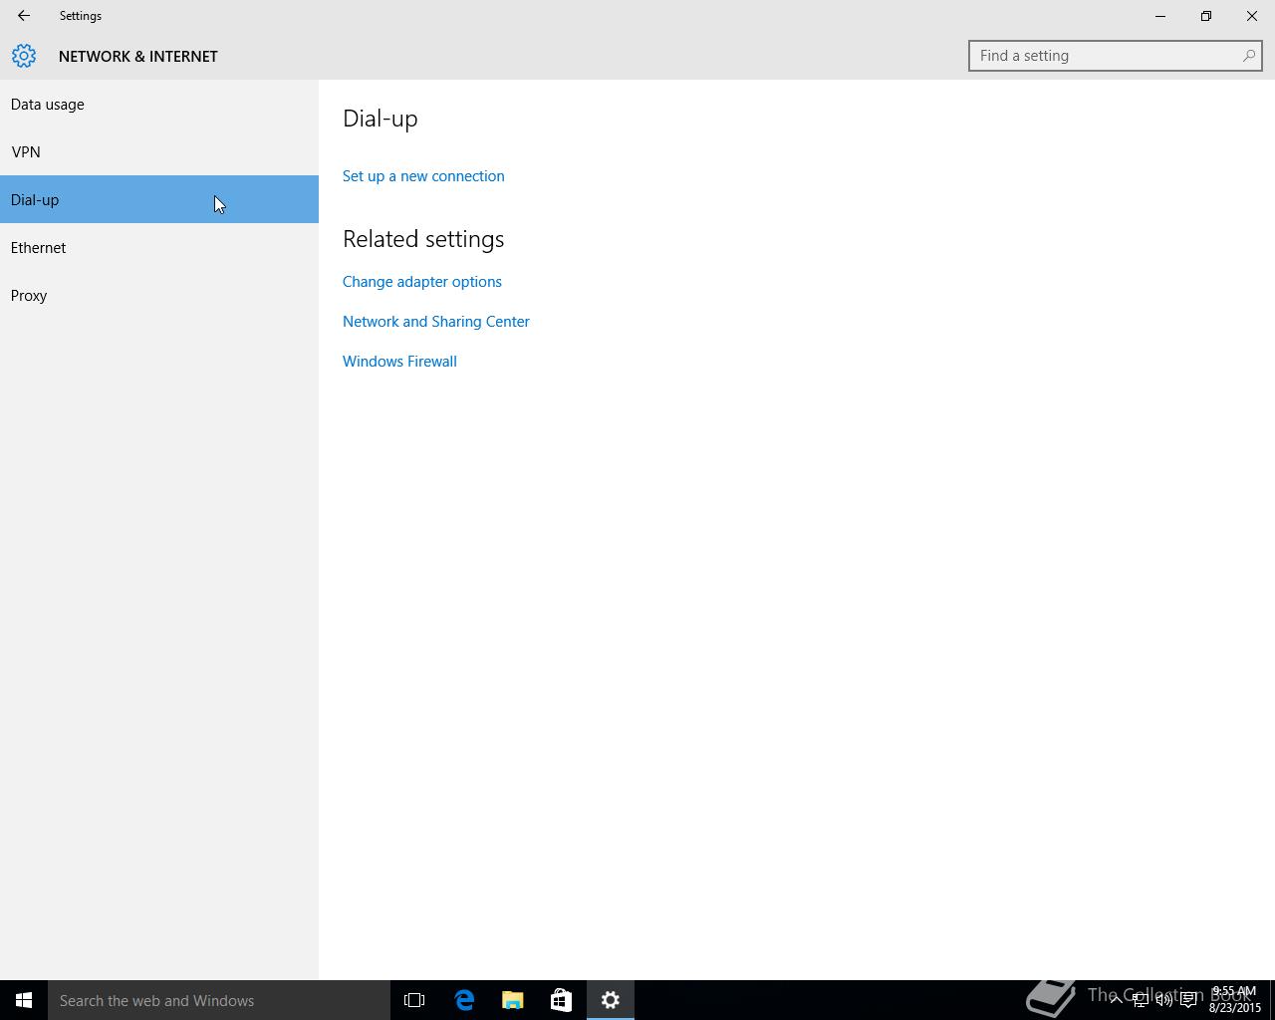
Task: Show hidden system tray icons
Action: (1116, 1000)
